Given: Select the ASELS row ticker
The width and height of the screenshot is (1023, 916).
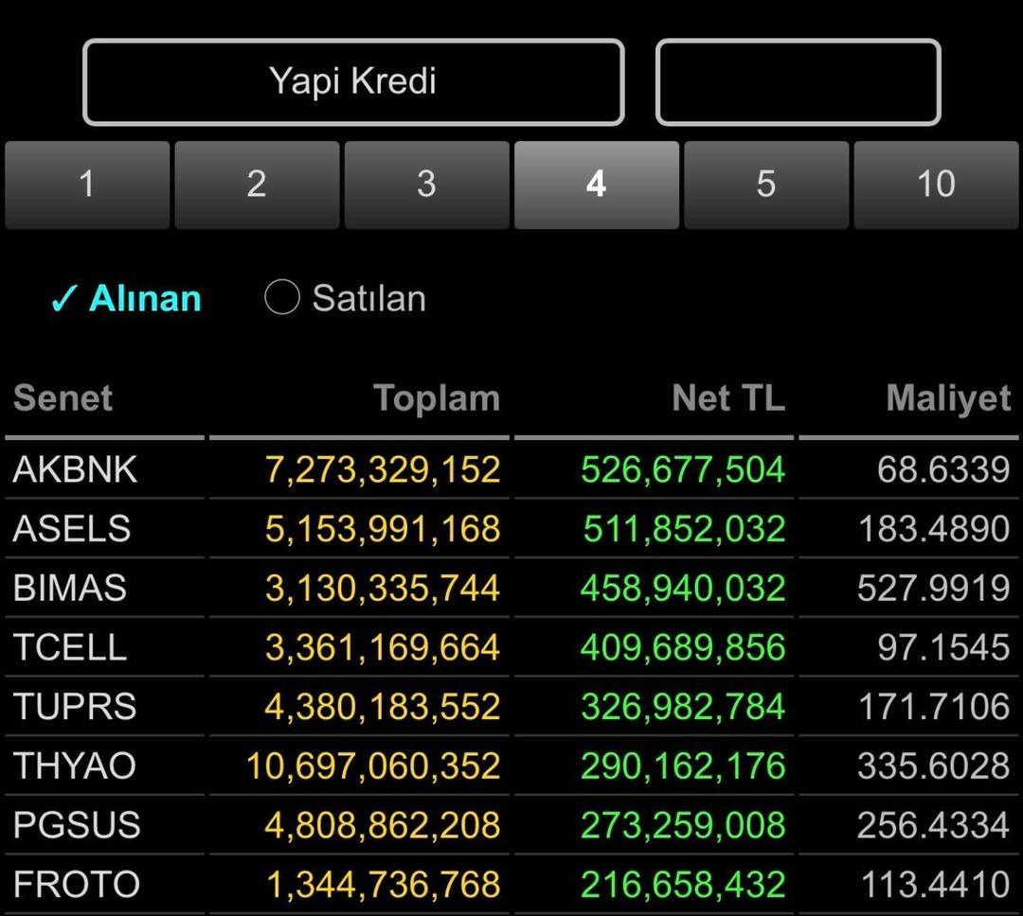Looking at the screenshot, I should coord(72,529).
